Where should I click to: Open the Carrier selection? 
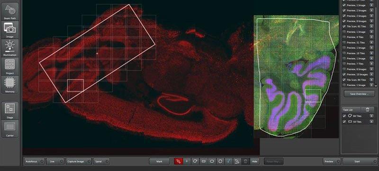tap(10, 129)
